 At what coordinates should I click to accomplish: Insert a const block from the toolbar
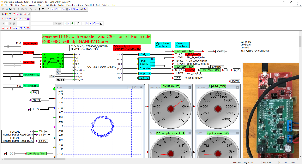[49, 9]
